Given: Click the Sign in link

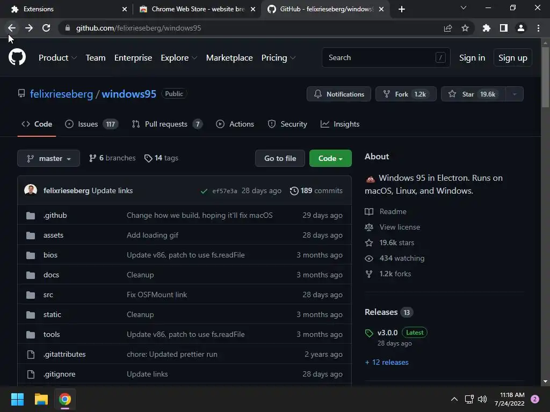Looking at the screenshot, I should click(x=472, y=58).
